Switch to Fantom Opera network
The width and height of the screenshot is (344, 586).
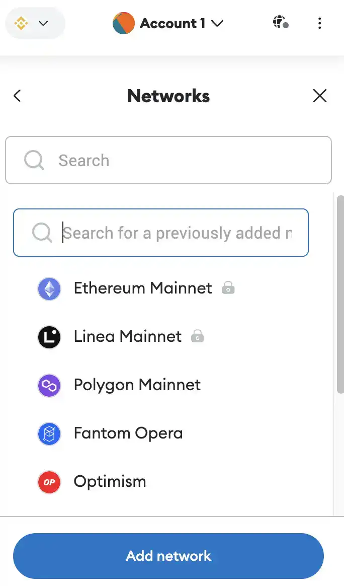pyautogui.click(x=128, y=434)
